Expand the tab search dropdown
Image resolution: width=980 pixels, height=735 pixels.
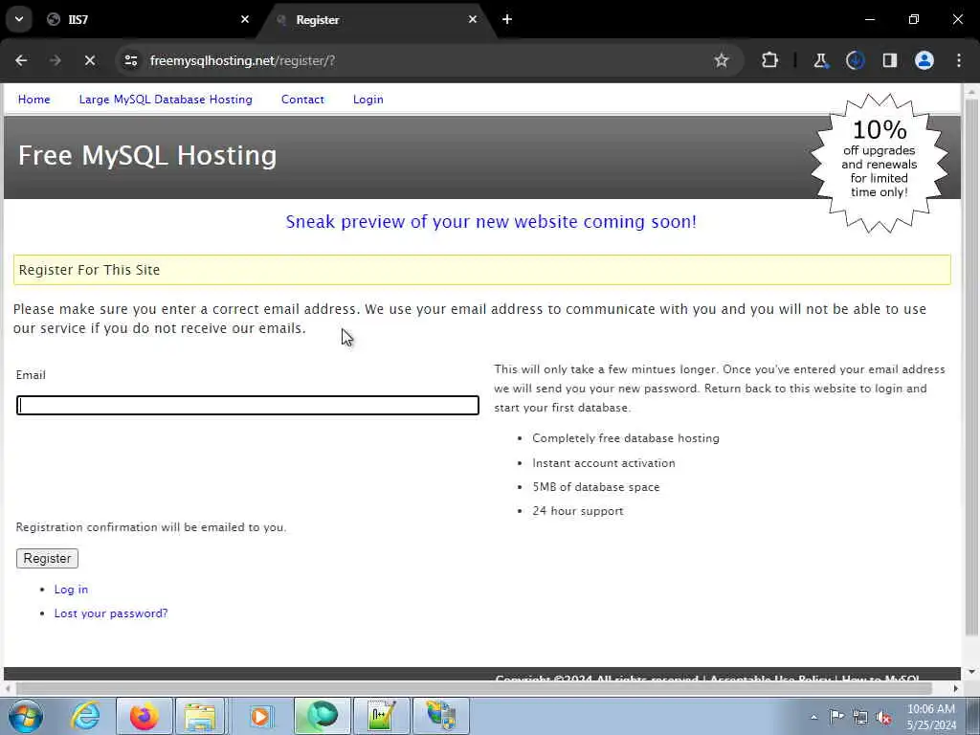19,19
